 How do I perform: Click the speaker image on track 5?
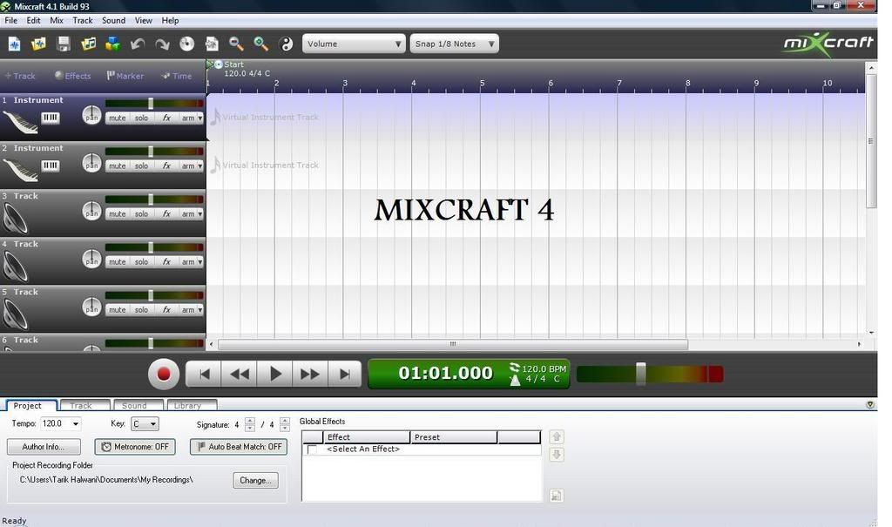[15, 314]
